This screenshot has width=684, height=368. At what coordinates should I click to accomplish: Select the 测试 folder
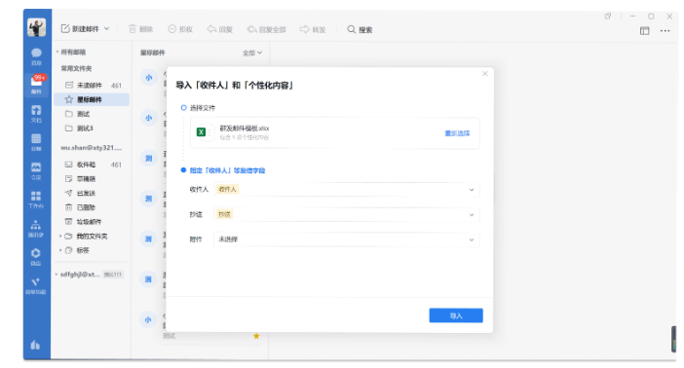92,114
